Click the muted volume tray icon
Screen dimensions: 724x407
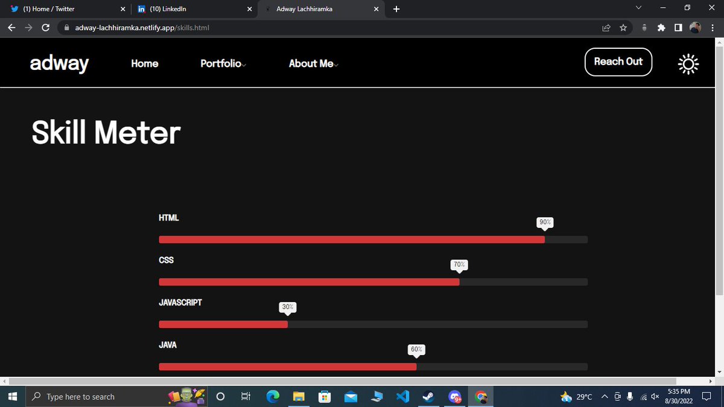(x=655, y=396)
